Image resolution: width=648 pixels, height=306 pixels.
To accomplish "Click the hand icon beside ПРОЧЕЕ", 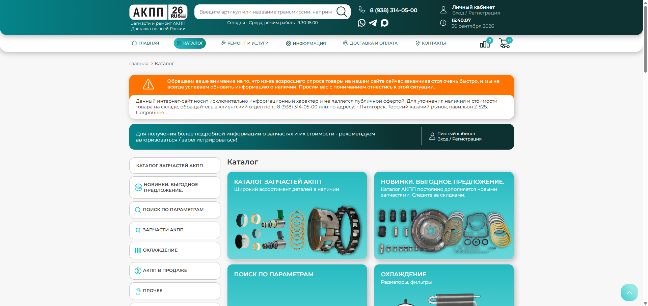I will click(x=138, y=291).
